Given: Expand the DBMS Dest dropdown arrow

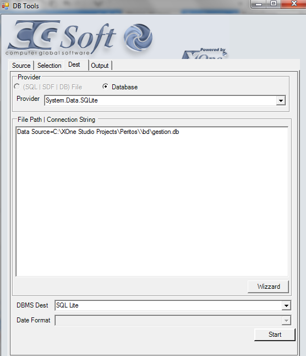Looking at the screenshot, I should (286, 306).
